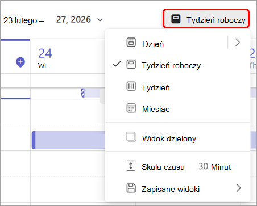Click the Skala czasu vertical arrow icon
Screen dimensions: 257x206
[131, 166]
